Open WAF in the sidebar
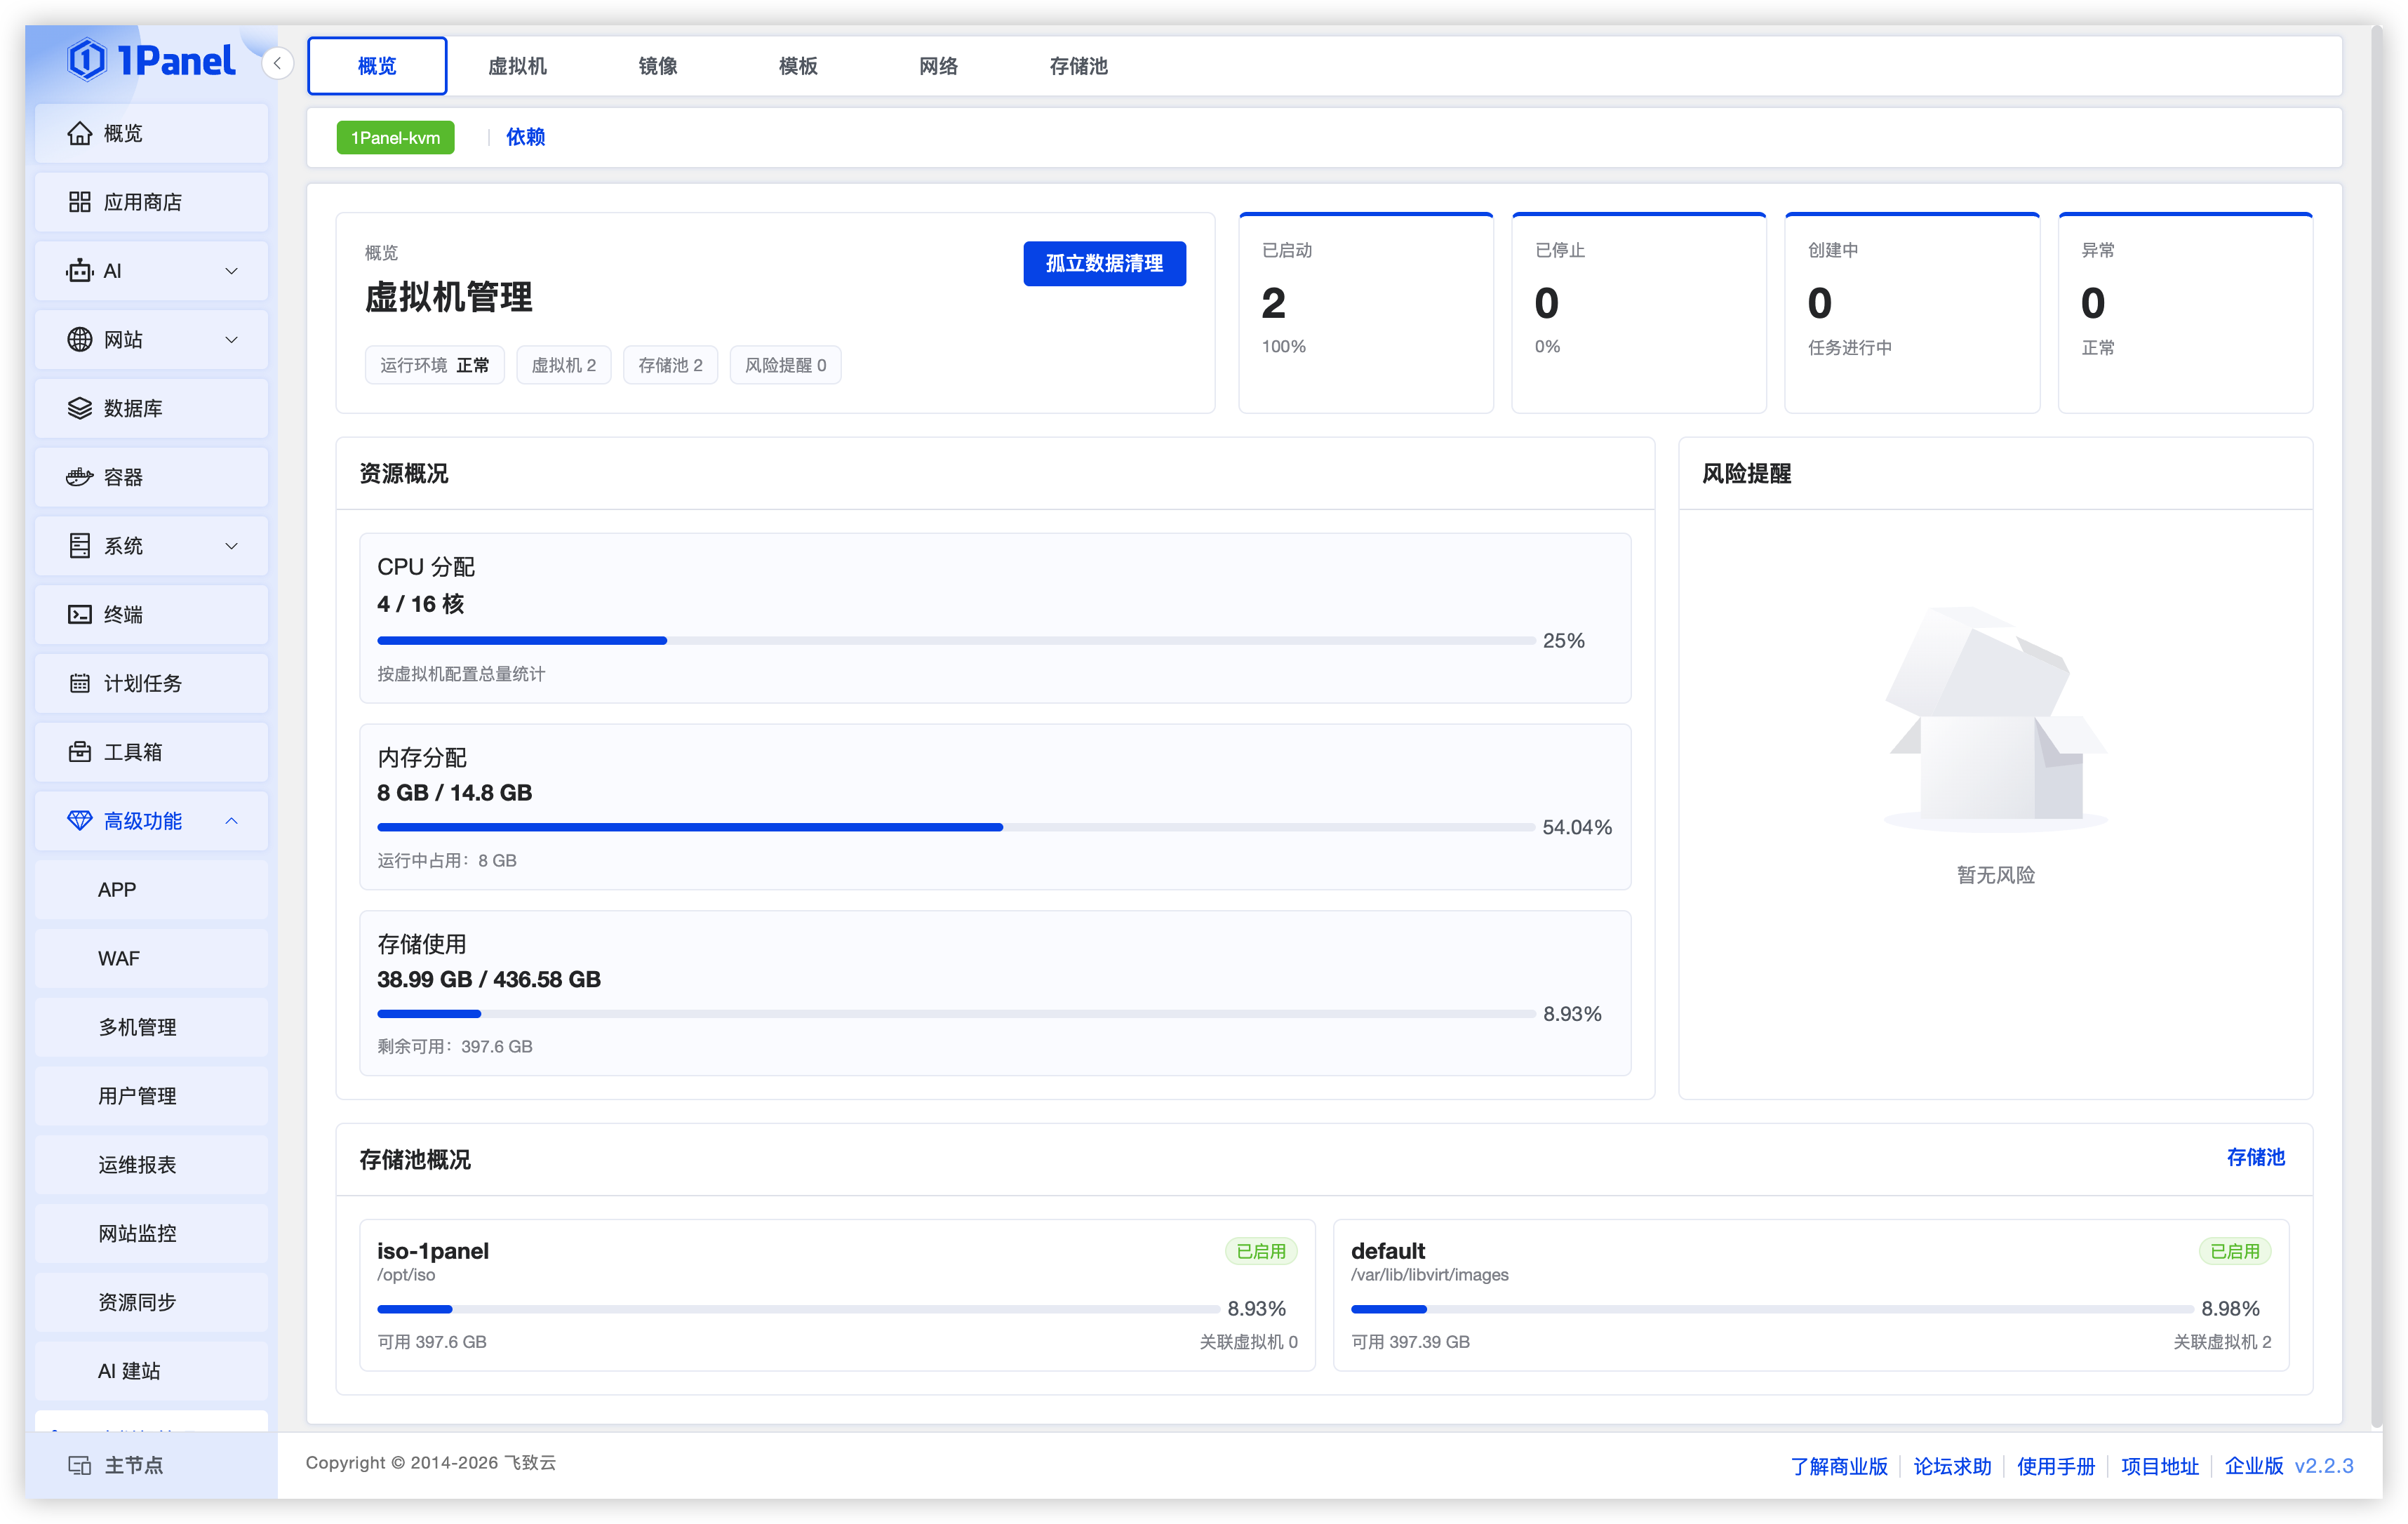2408x1524 pixels. coord(151,958)
